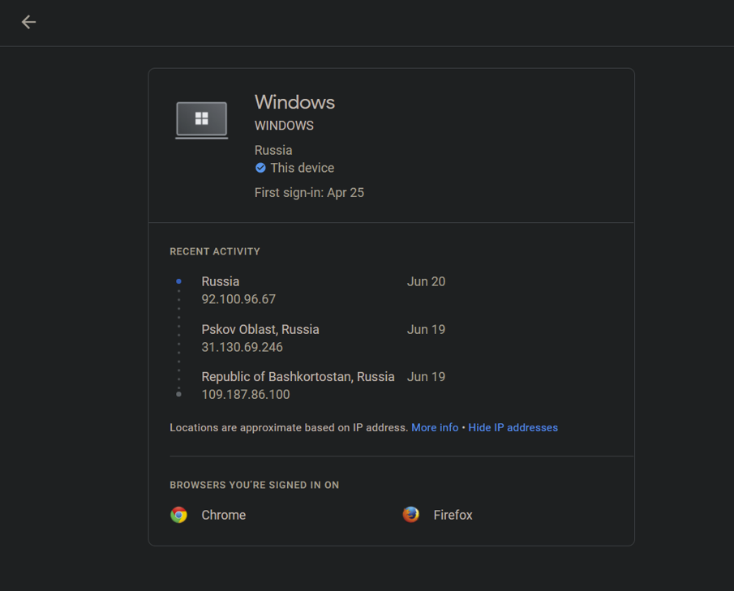Click the RECENT ACTIVITY heading
The image size is (734, 591).
(215, 251)
